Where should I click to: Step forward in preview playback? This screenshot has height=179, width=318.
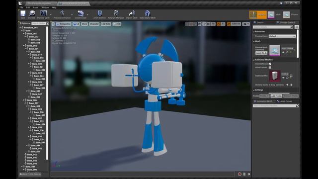click(249, 174)
